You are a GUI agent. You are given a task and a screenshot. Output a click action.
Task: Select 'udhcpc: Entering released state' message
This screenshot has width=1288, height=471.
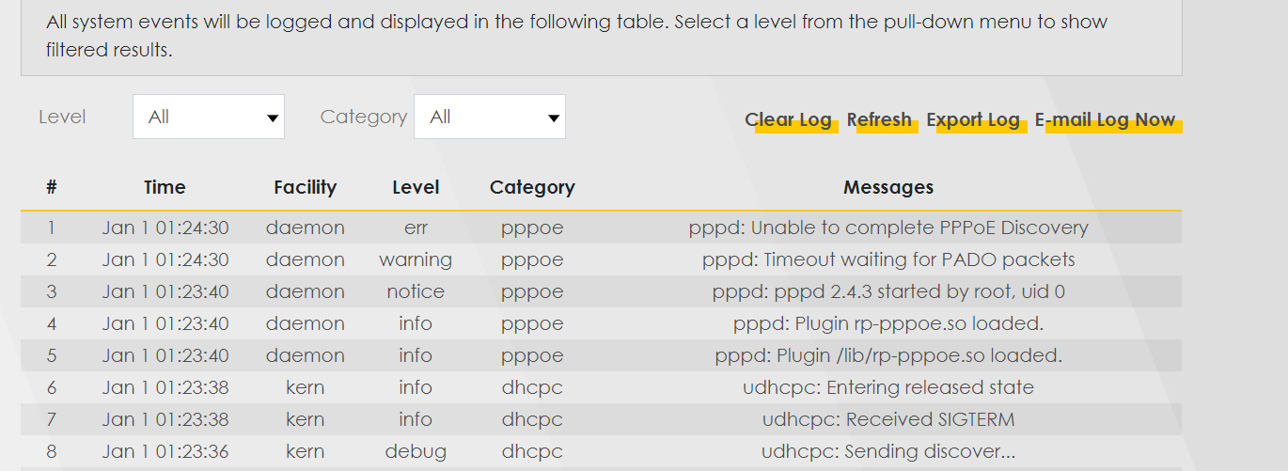click(x=887, y=387)
